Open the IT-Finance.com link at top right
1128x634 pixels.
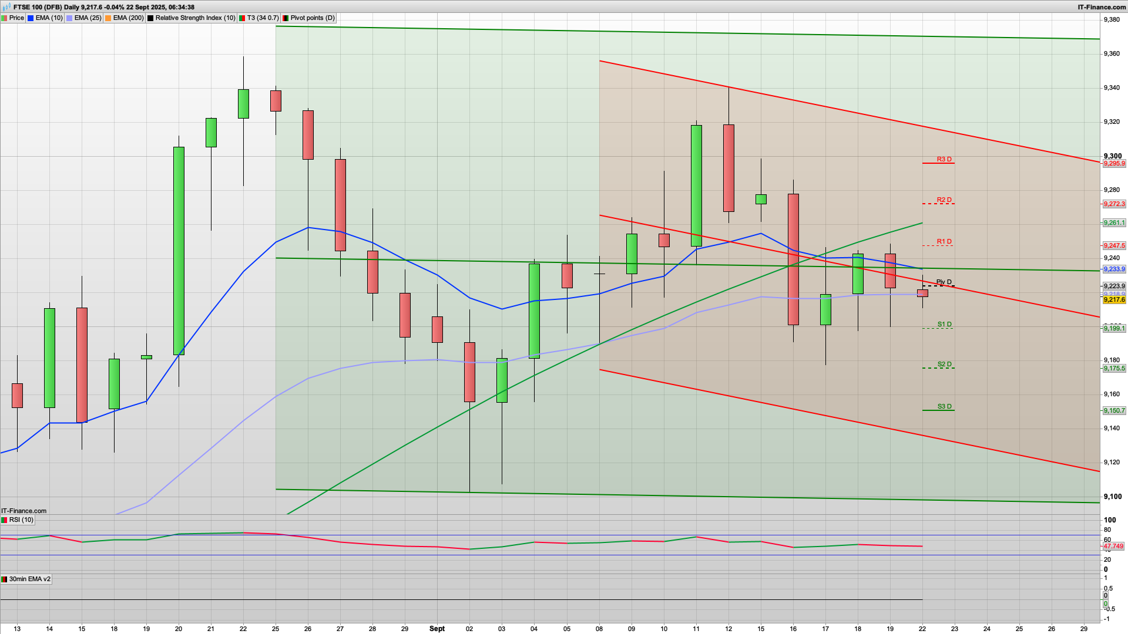click(x=1102, y=7)
